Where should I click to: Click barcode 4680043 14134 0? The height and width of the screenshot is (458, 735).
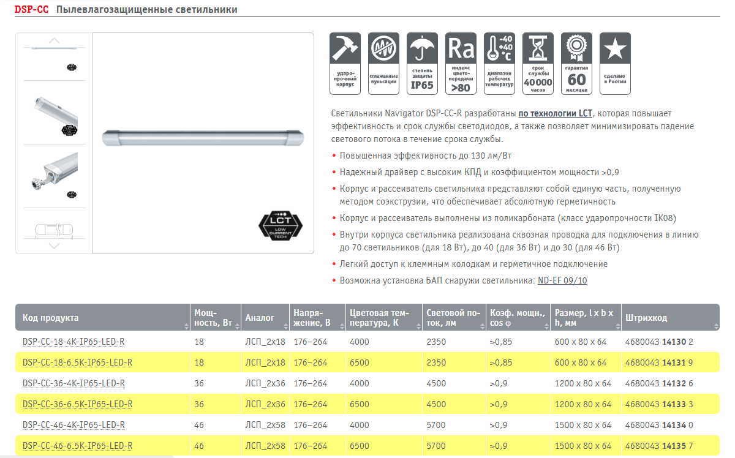tap(659, 425)
